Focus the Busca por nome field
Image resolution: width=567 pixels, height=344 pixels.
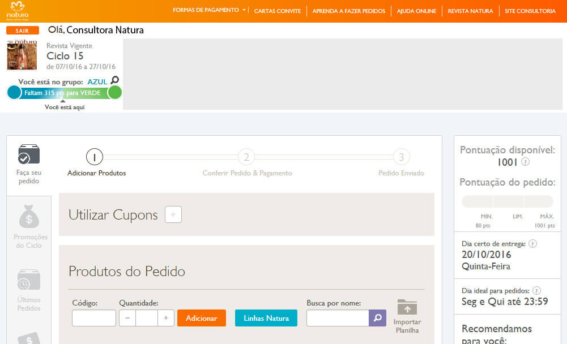tap(338, 318)
